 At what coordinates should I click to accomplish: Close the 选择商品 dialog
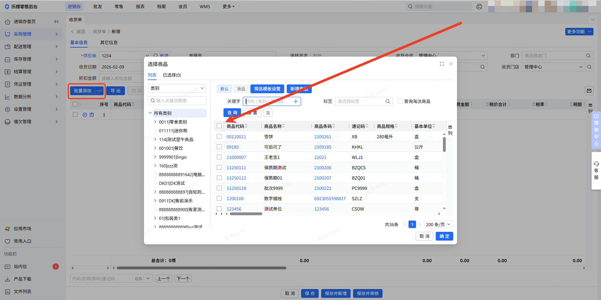(x=451, y=64)
